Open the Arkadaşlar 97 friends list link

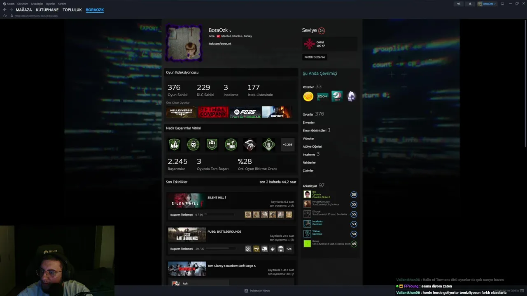tap(314, 185)
